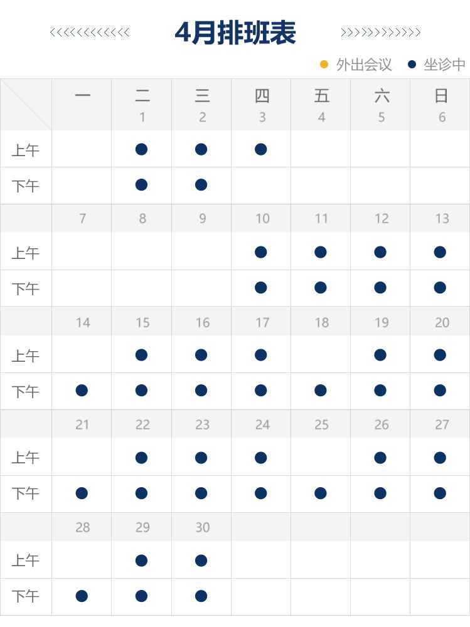Select the April 13 morning appointment dot
The height and width of the screenshot is (627, 470).
click(440, 252)
